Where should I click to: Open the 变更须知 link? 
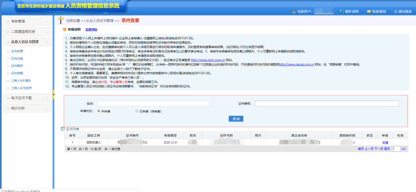(91, 29)
